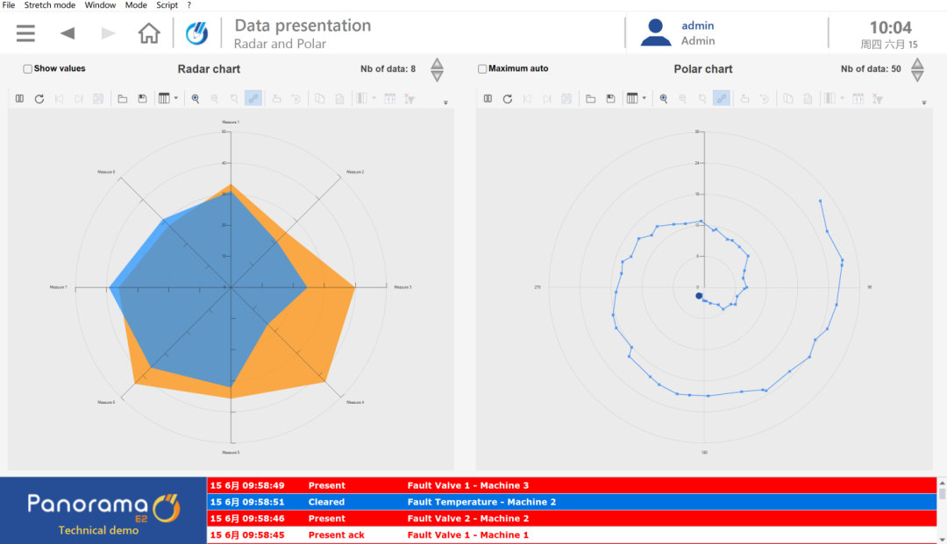This screenshot has width=947, height=544.
Task: Click the admin user profile icon
Action: pyautogui.click(x=655, y=32)
